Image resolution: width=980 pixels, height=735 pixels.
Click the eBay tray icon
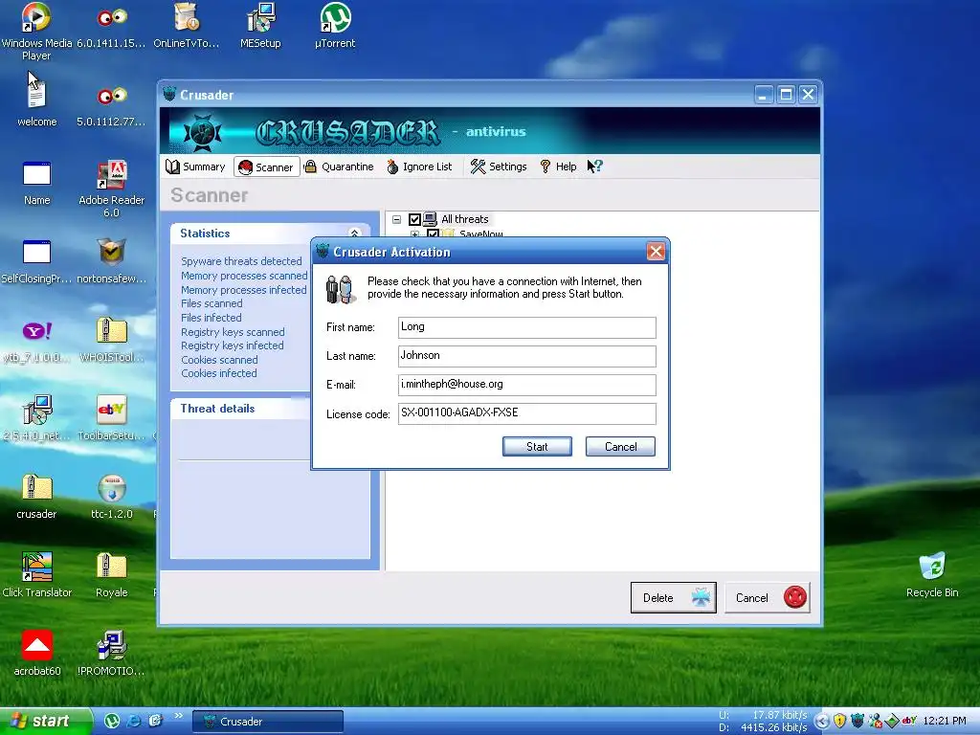[909, 721]
